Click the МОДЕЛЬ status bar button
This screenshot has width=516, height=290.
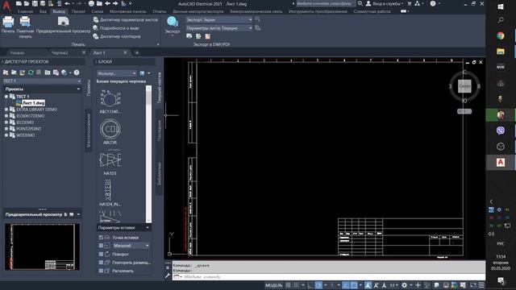click(x=274, y=285)
